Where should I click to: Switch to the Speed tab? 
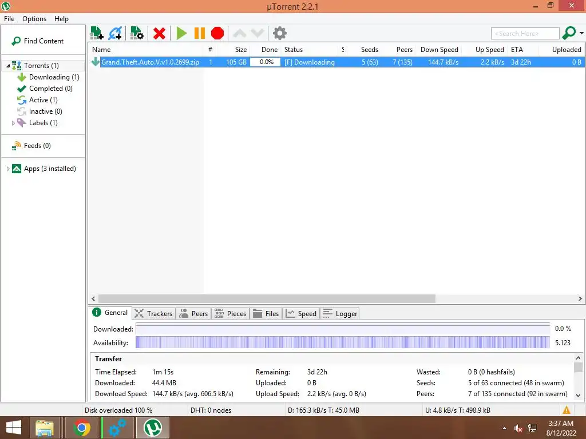pyautogui.click(x=301, y=314)
